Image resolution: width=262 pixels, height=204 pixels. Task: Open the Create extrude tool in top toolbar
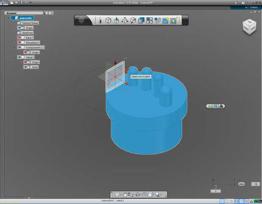click(117, 20)
